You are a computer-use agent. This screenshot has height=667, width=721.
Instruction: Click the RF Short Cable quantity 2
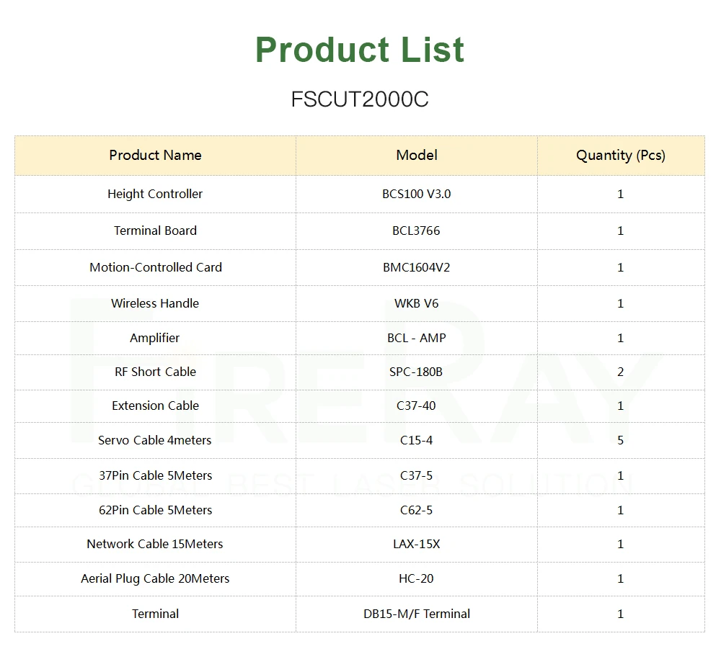pyautogui.click(x=620, y=372)
